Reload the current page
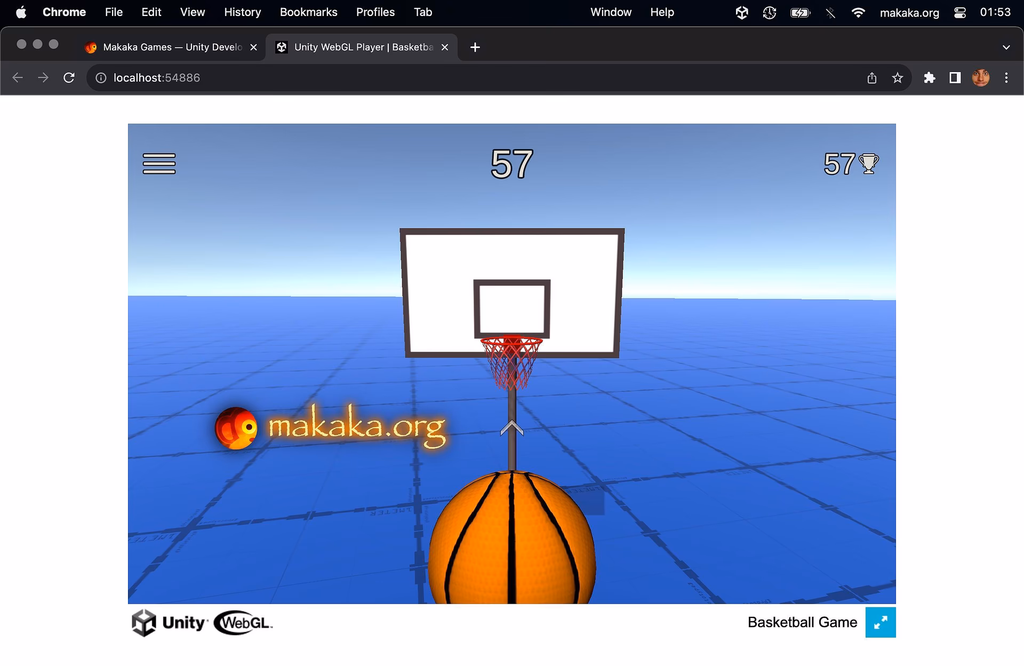Viewport: 1024px width, 666px height. click(x=69, y=77)
